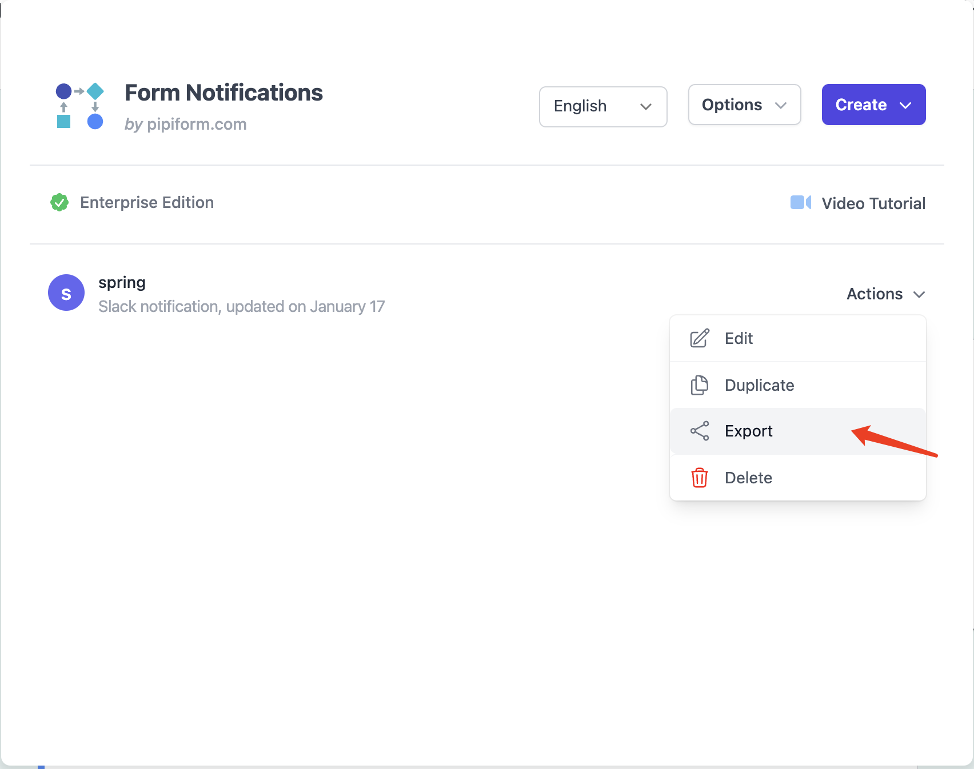
Task: Click the red Delete trash icon
Action: pos(699,478)
